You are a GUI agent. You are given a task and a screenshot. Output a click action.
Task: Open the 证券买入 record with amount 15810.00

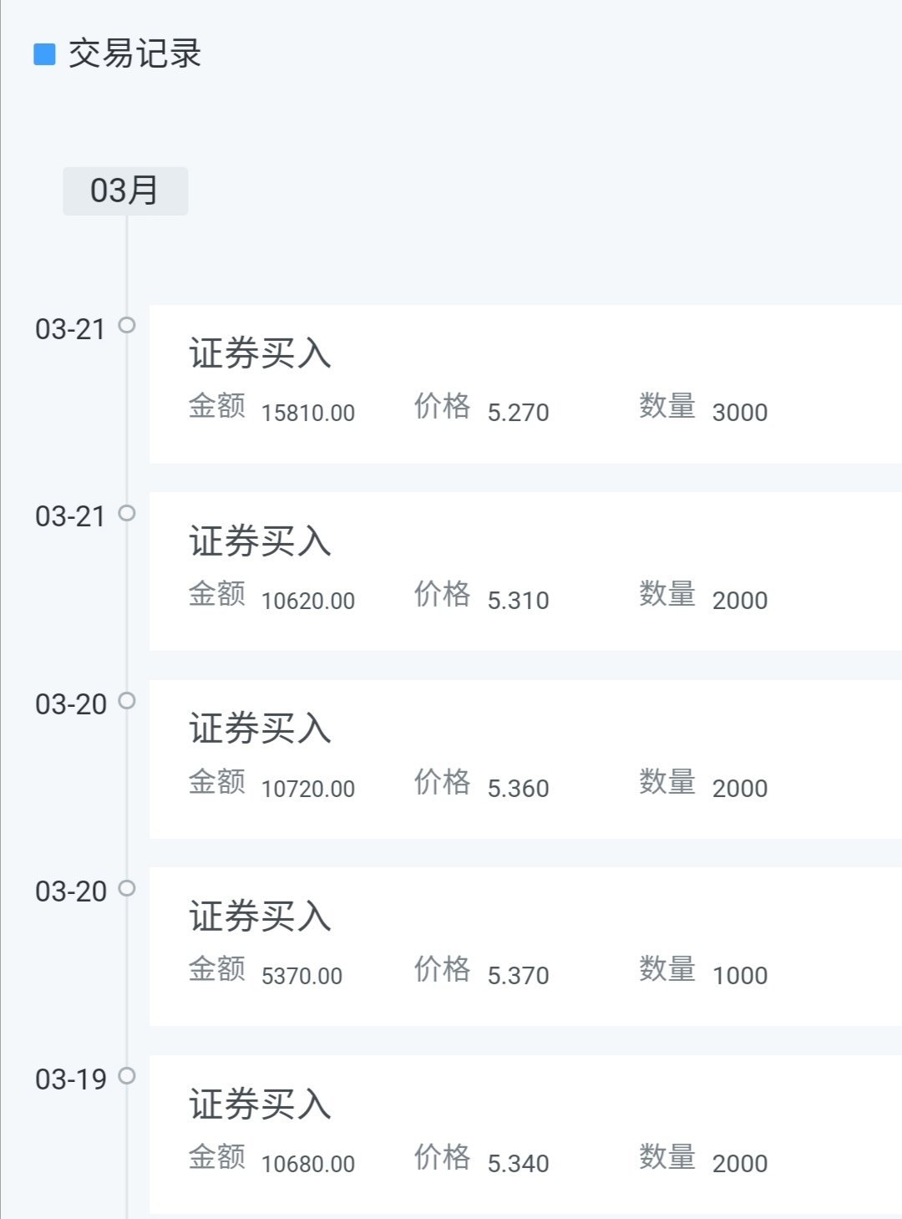point(525,384)
